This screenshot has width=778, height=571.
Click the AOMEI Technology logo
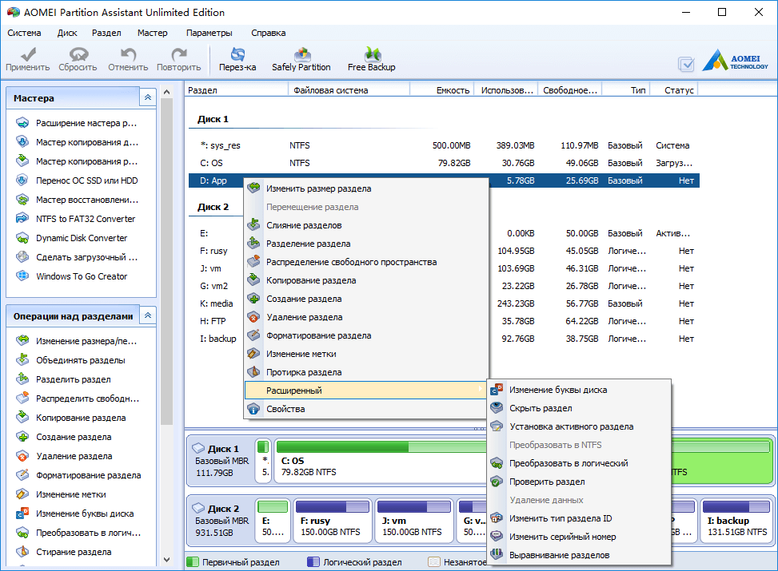(736, 61)
